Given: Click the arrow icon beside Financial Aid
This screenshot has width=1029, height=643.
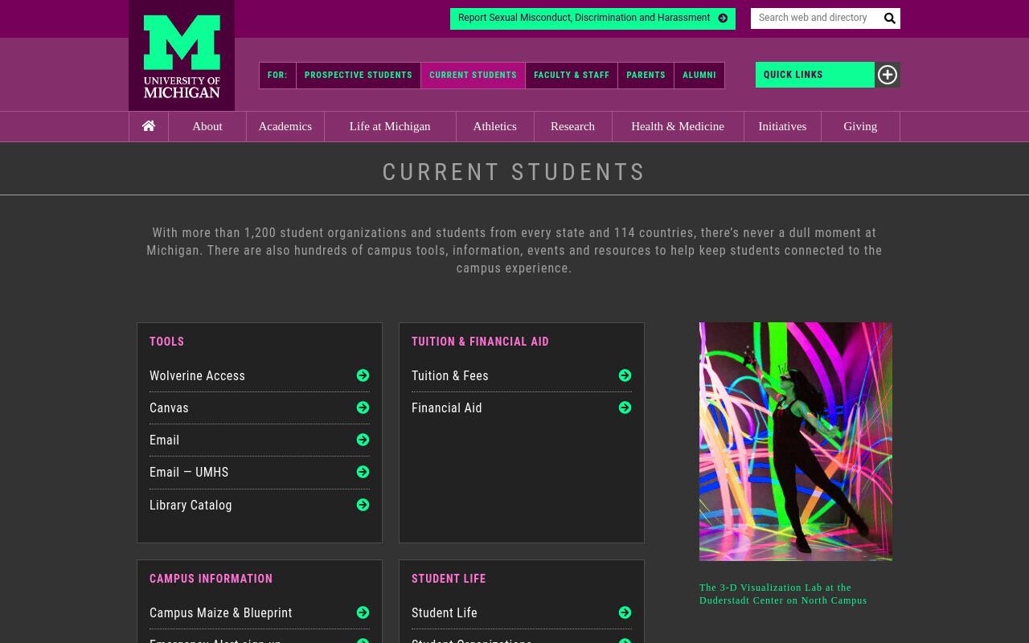Looking at the screenshot, I should point(625,408).
